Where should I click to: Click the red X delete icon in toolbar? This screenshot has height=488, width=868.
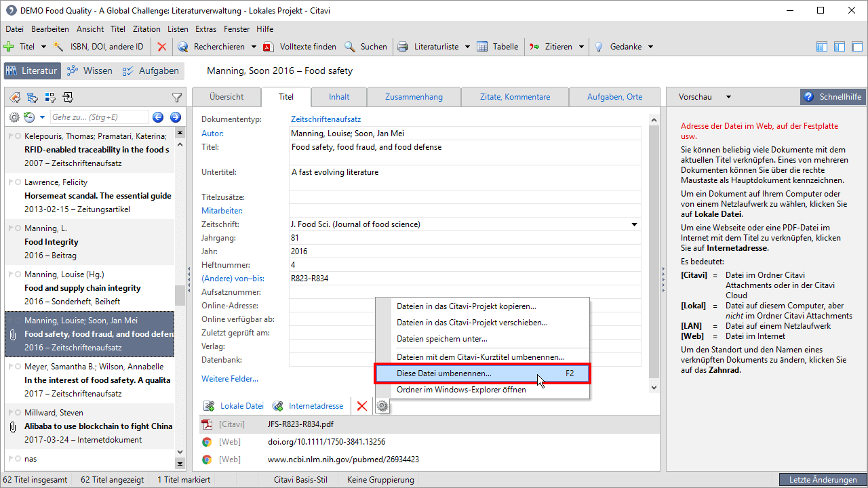(x=161, y=47)
